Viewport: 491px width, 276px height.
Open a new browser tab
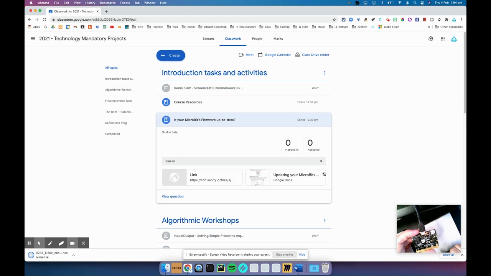106,11
